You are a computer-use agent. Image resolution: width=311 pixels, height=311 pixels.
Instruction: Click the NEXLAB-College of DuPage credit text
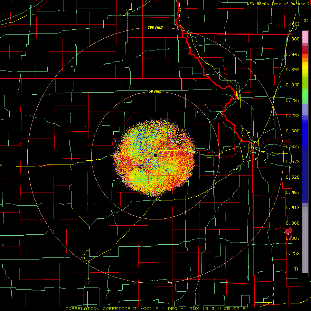(x=279, y=4)
